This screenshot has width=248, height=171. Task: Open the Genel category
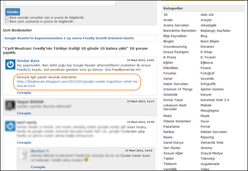click(x=168, y=79)
